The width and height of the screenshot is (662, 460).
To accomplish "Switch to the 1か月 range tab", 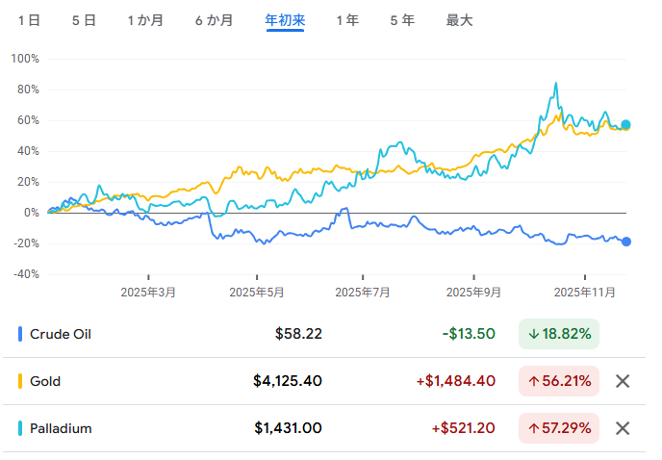I will [145, 20].
